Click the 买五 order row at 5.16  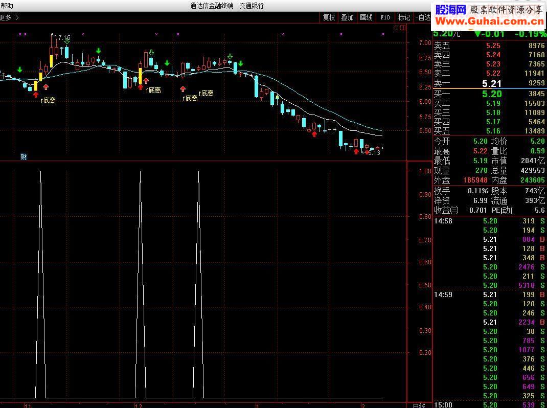click(489, 131)
